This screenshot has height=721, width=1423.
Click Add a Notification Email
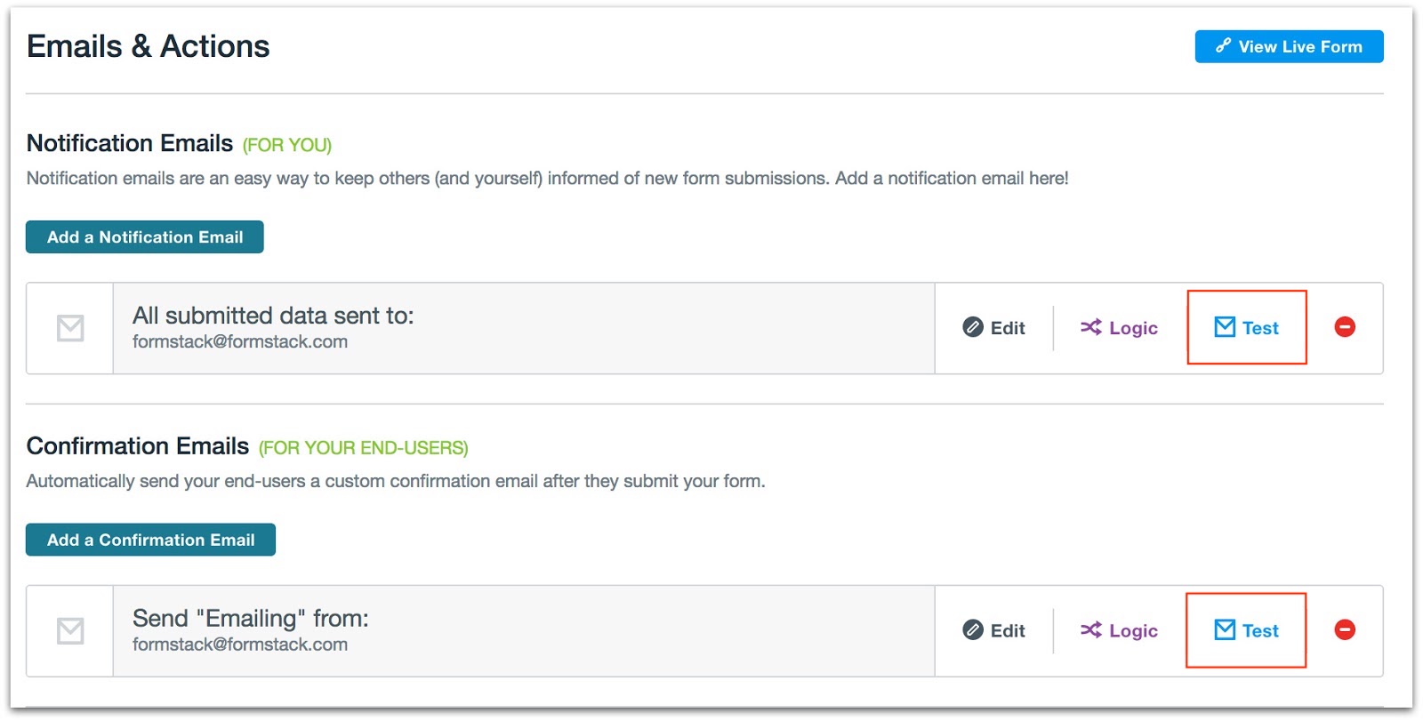pyautogui.click(x=145, y=237)
